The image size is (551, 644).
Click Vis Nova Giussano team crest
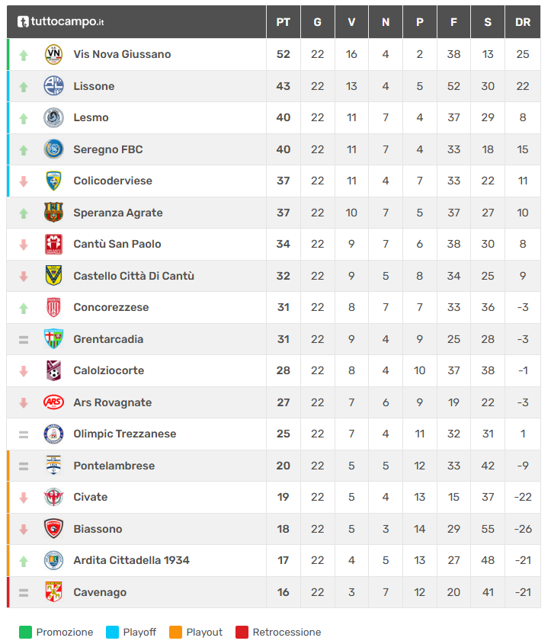53,54
